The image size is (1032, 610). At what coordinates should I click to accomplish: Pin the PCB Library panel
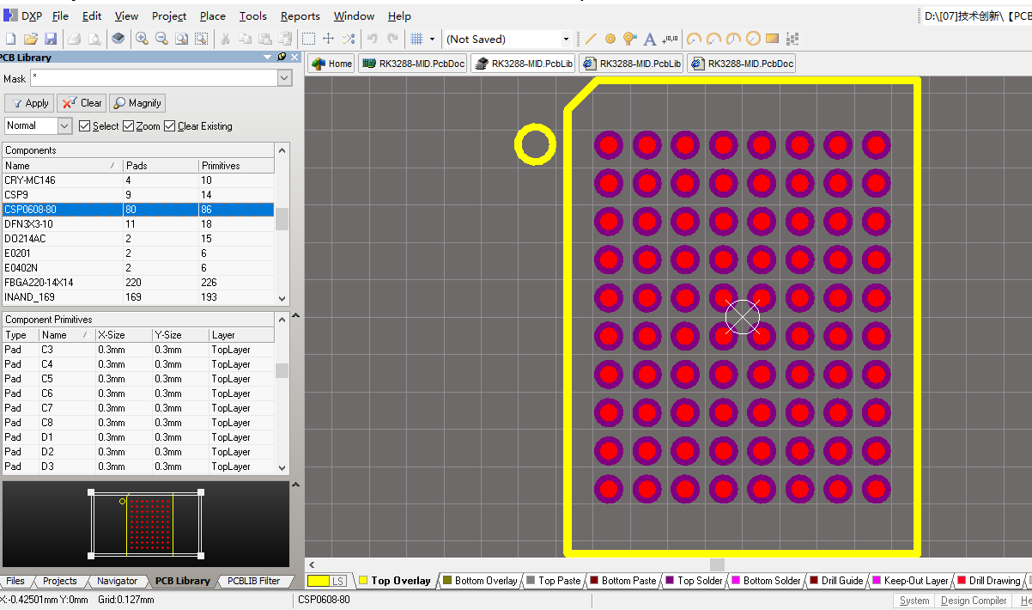pos(282,57)
